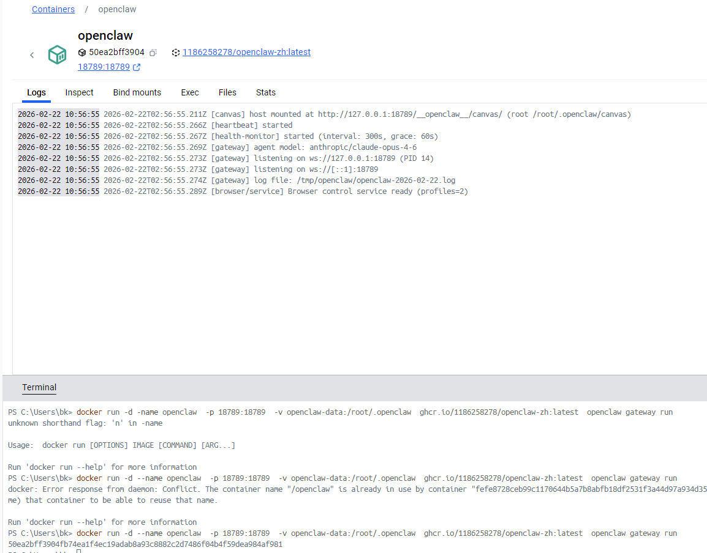Click the gateway log file path line

pos(236,180)
